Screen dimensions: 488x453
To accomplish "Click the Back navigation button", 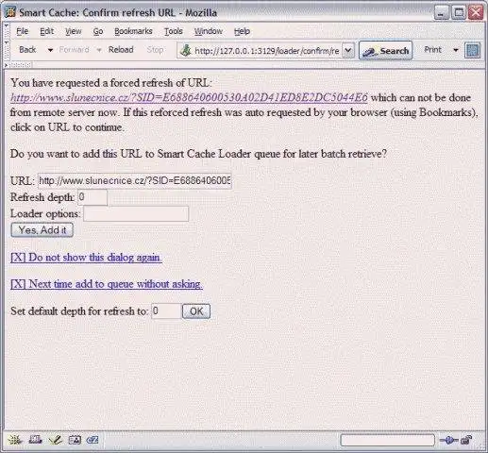I will pos(27,50).
